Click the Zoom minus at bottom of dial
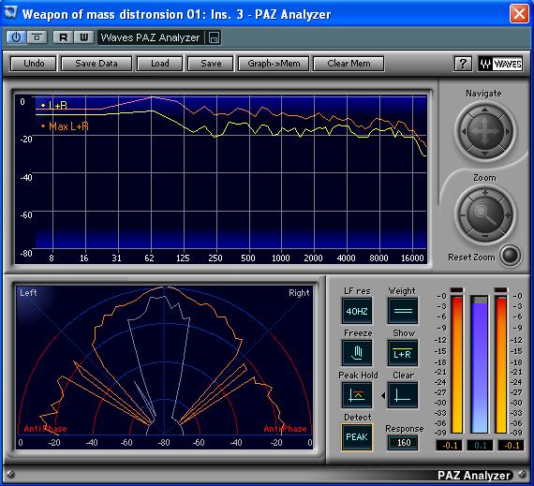The height and width of the screenshot is (486, 534). [485, 236]
